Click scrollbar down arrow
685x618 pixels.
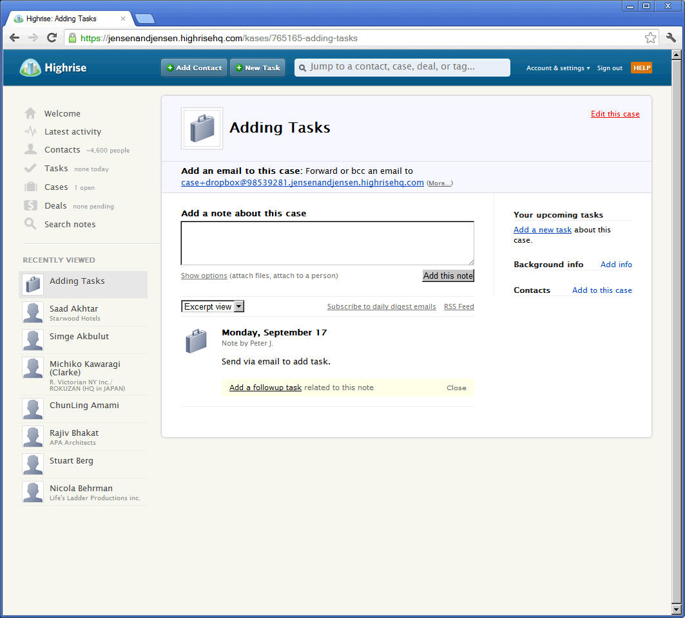(676, 608)
